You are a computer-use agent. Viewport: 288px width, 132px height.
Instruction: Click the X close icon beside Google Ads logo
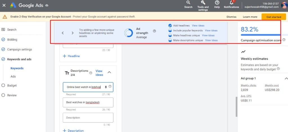[4, 5]
